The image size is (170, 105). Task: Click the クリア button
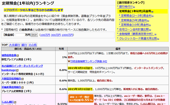34,35
